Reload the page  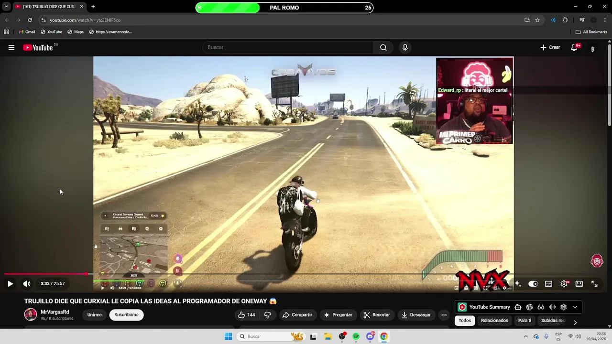point(30,20)
